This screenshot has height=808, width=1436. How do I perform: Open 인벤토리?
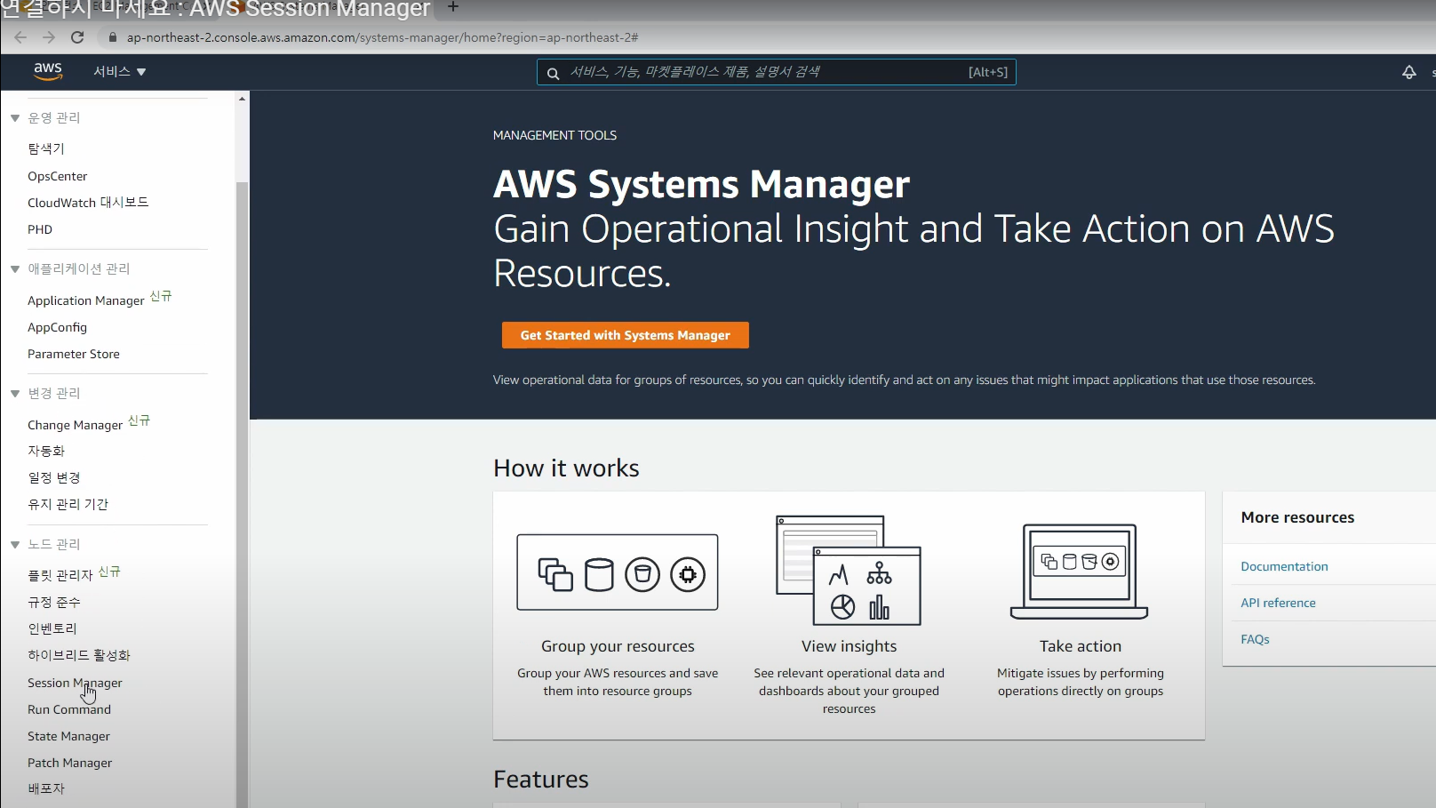pos(52,628)
